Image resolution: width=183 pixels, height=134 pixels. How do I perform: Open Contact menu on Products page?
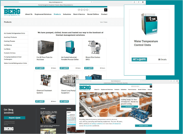(x=104, y=14)
